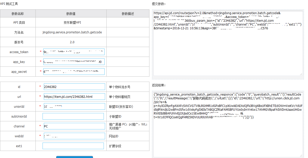Image resolution: width=308 pixels, height=158 pixels.
Task: Click the 提交参数 section heading
Action: pos(159,4)
